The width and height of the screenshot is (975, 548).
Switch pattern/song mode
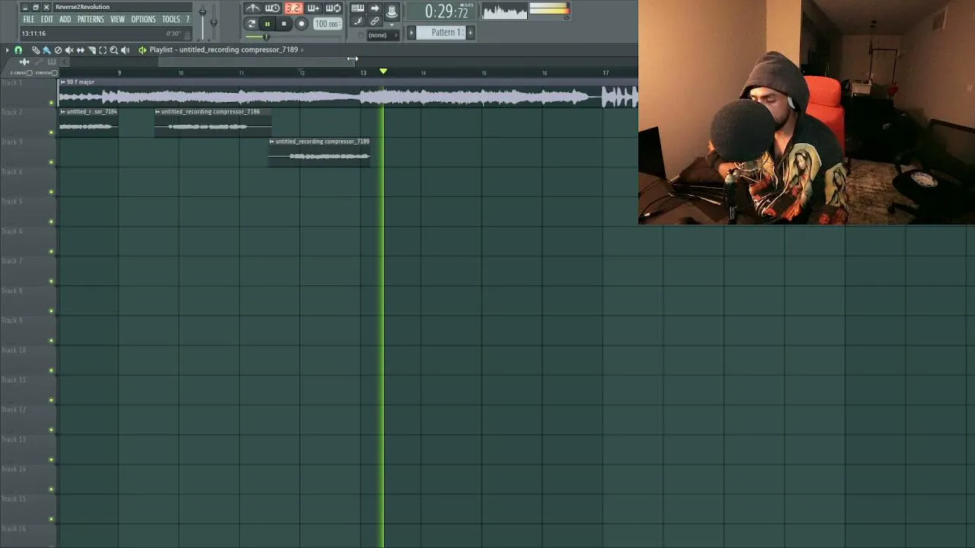tap(251, 24)
